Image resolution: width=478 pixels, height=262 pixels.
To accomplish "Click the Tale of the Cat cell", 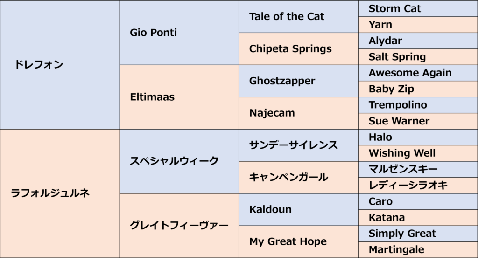I will (298, 16).
